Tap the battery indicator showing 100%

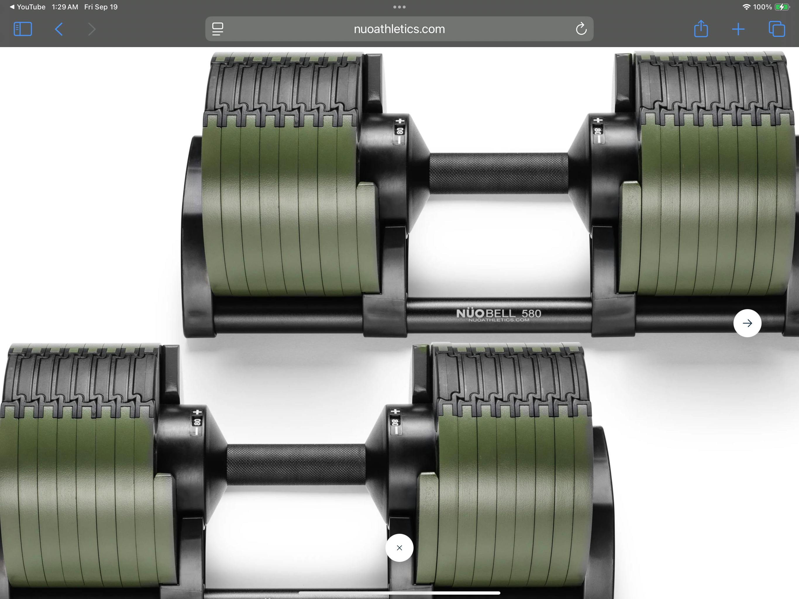click(782, 7)
